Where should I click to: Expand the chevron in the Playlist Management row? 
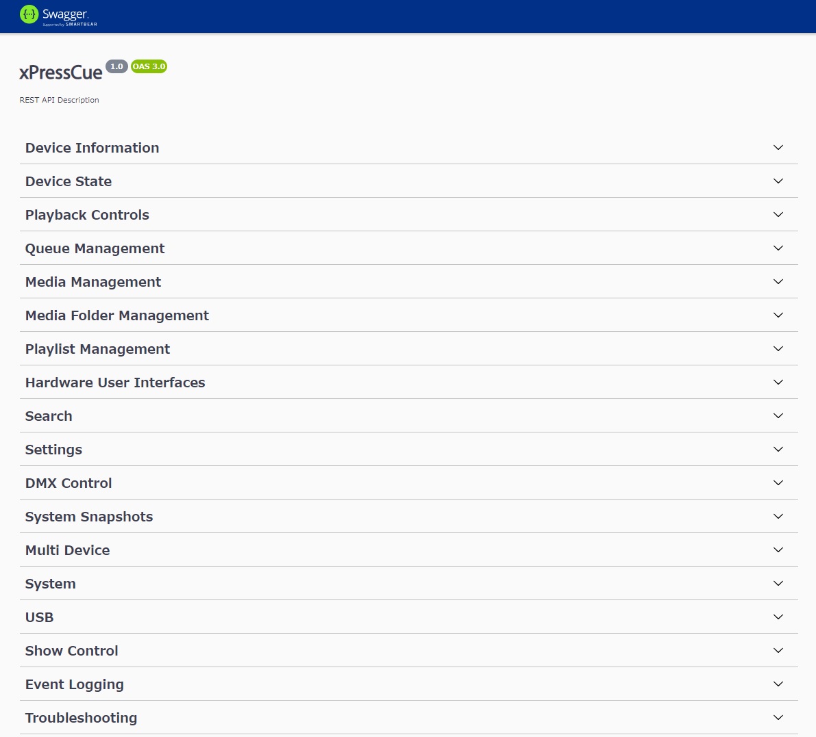778,349
